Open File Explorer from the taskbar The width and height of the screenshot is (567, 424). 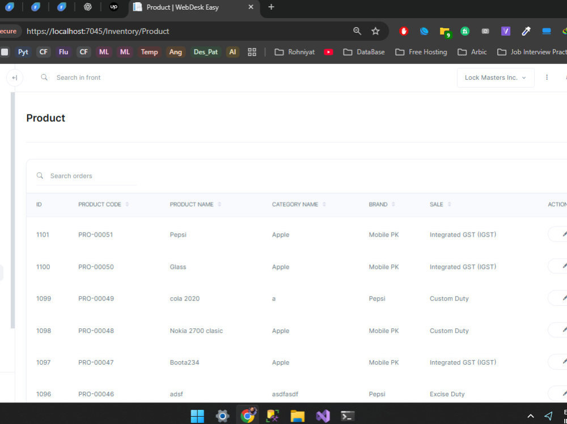[x=298, y=416]
